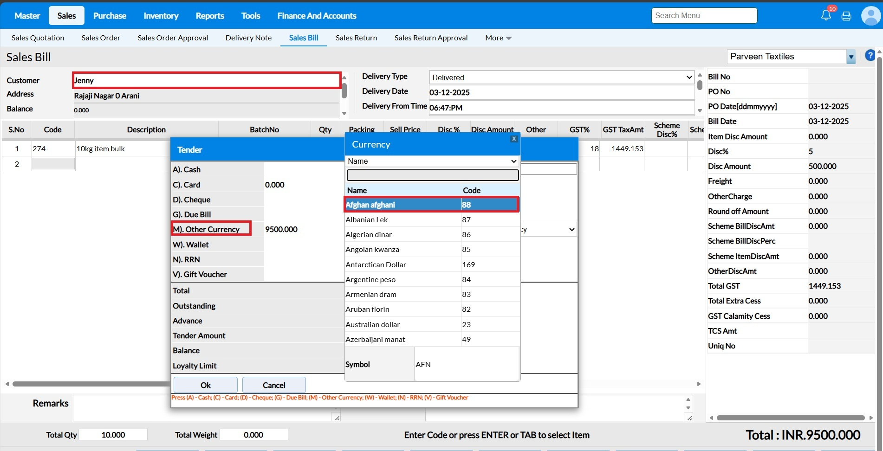The image size is (883, 451).
Task: Click the blue help question mark icon
Action: (x=870, y=56)
